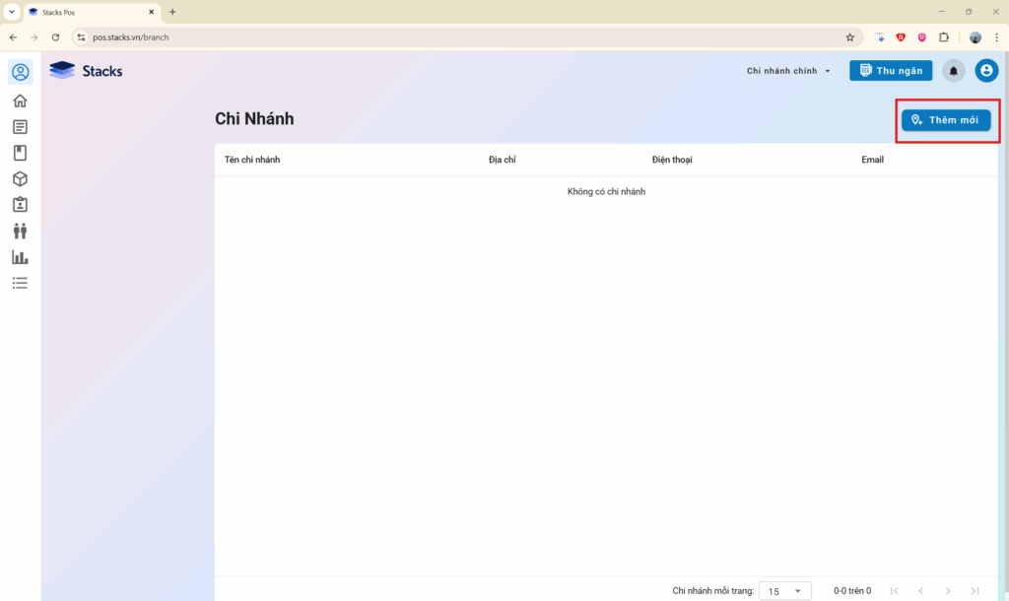This screenshot has height=601, width=1009.
Task: Bookmark this page with star icon
Action: pos(849,37)
